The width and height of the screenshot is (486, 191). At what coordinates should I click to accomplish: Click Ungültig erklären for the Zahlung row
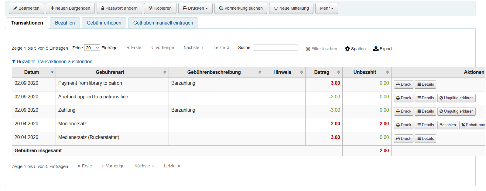click(x=456, y=111)
